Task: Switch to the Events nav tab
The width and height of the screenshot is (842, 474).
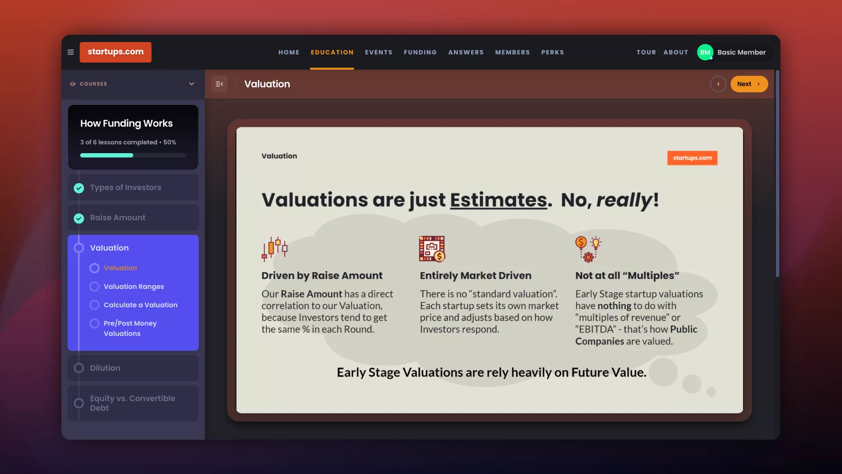Action: (378, 52)
